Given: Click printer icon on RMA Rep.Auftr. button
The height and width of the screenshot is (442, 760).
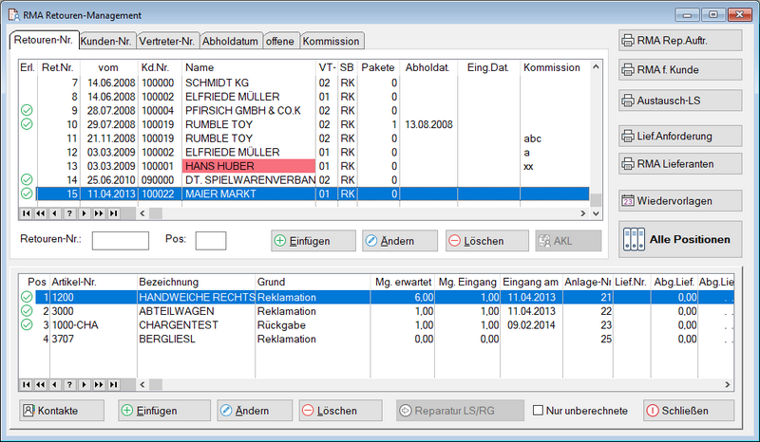Looking at the screenshot, I should 630,40.
